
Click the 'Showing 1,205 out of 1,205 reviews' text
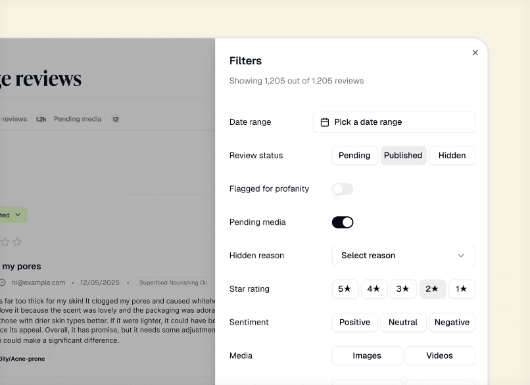(297, 81)
